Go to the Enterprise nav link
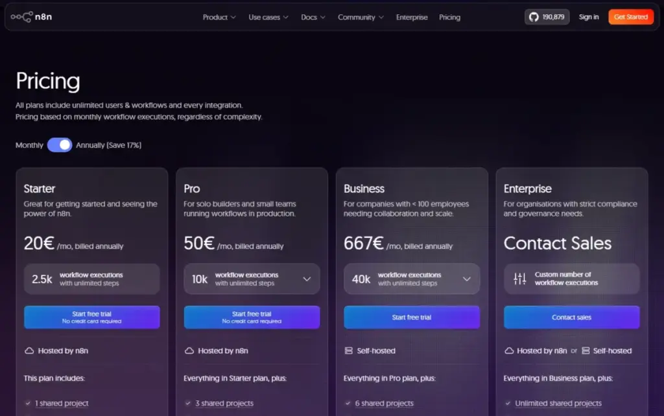Image resolution: width=664 pixels, height=416 pixels. tap(412, 17)
